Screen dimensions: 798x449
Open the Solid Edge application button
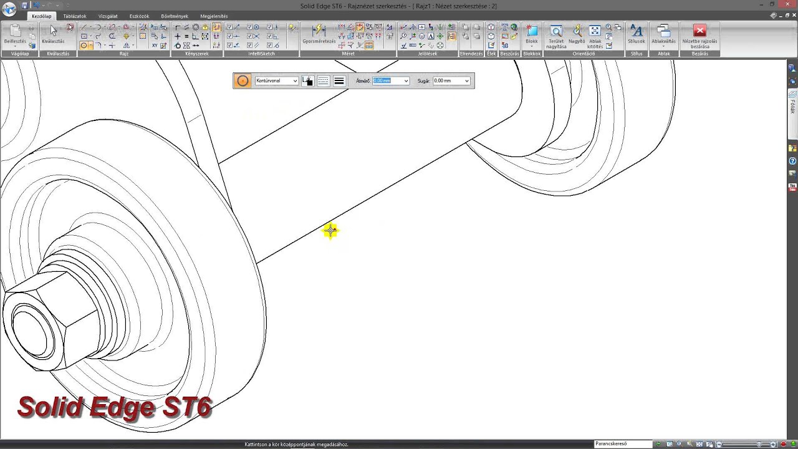(9, 9)
